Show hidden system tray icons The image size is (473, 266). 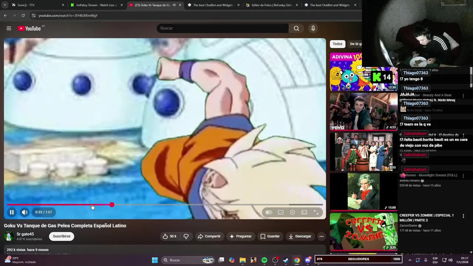point(410,260)
